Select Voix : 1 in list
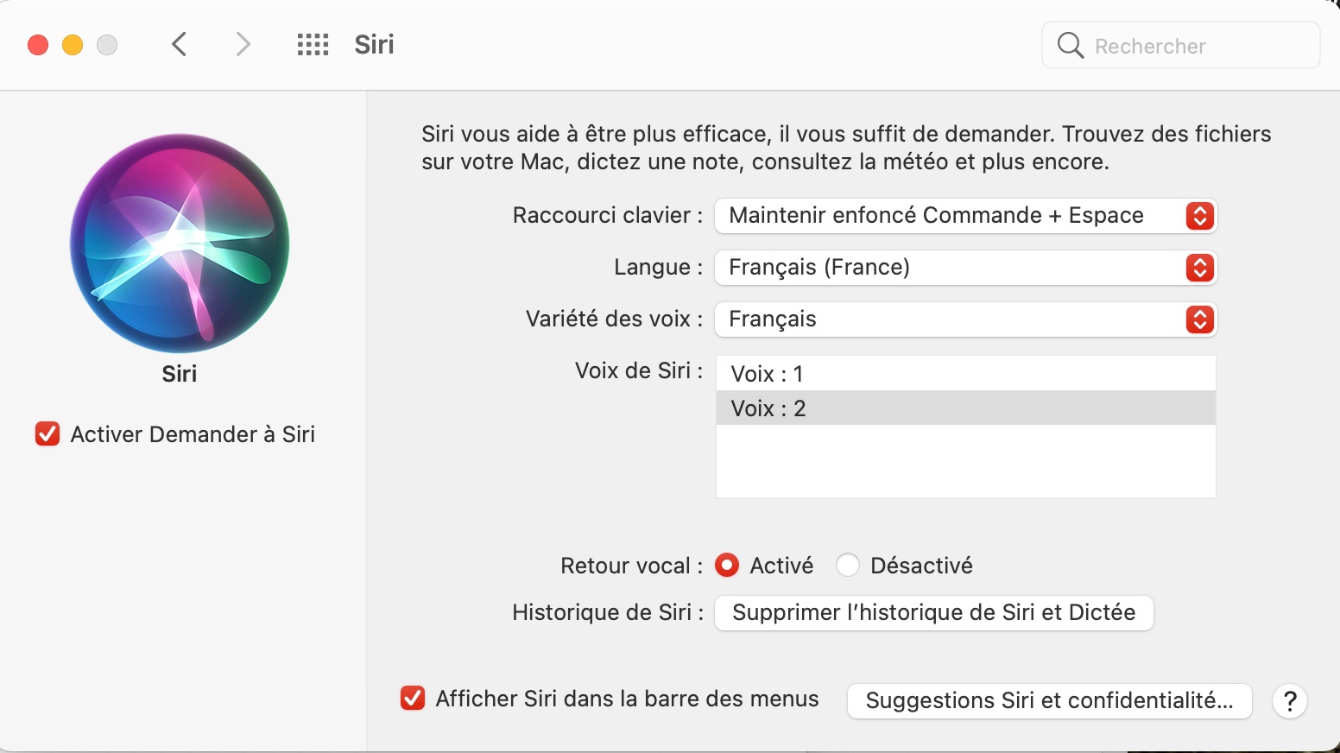Viewport: 1340px width, 753px height. point(965,374)
